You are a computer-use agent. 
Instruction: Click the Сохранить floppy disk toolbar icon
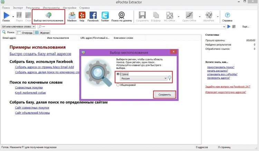tap(142, 15)
